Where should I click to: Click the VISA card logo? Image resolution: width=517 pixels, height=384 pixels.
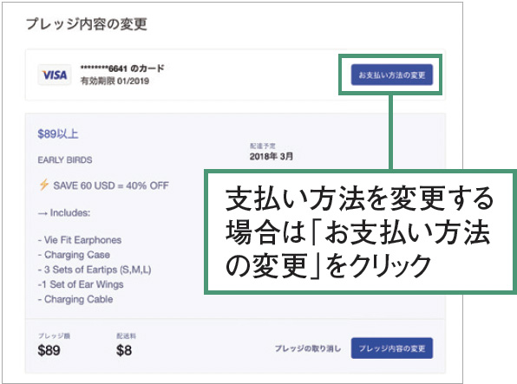tap(55, 75)
